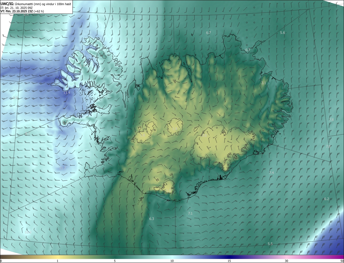
Task: Click the '15' label on the color scale
Action: click(229, 261)
